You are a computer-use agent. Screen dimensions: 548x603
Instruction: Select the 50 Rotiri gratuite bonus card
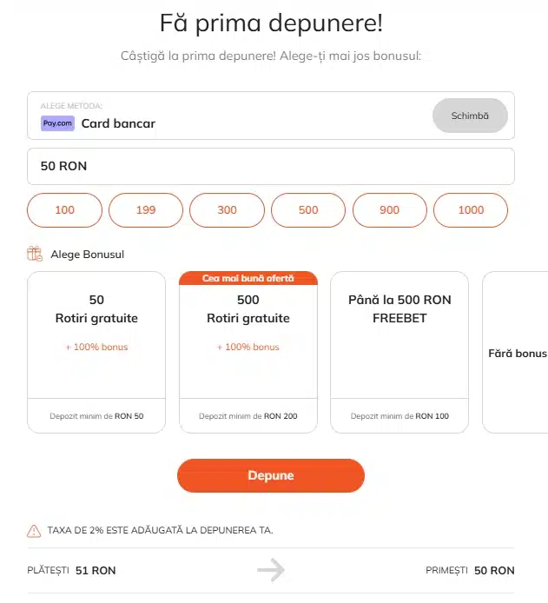click(96, 339)
